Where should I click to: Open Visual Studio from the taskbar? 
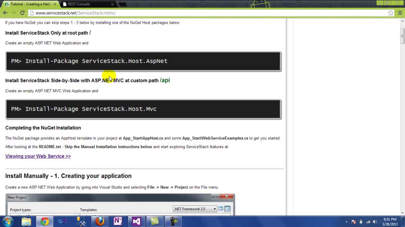tap(136, 221)
